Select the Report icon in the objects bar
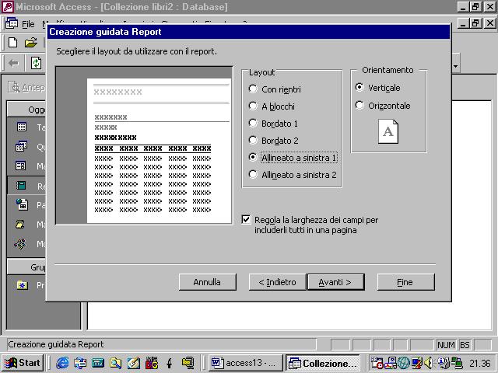 (21, 185)
